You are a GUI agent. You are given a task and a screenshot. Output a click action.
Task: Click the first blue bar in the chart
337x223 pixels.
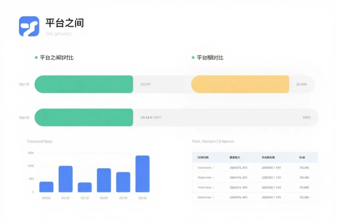pyautogui.click(x=47, y=186)
